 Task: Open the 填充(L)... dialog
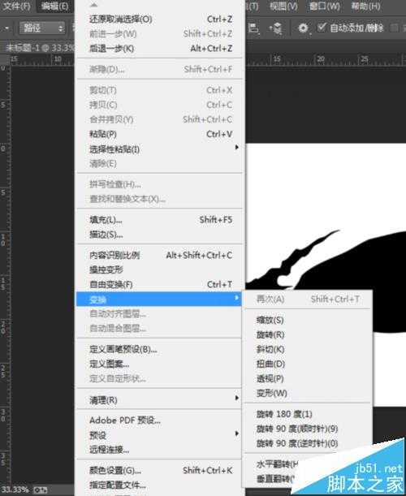(160, 219)
